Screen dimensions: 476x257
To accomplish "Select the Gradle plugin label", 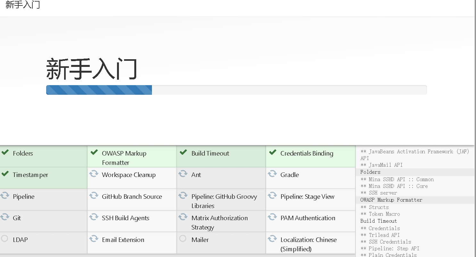I will [289, 175].
